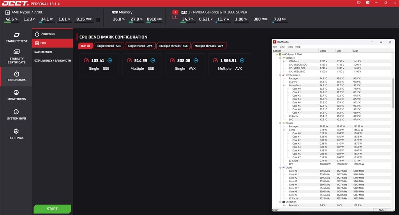Click the CPU temperature 42.6 °C readout

click(x=11, y=19)
